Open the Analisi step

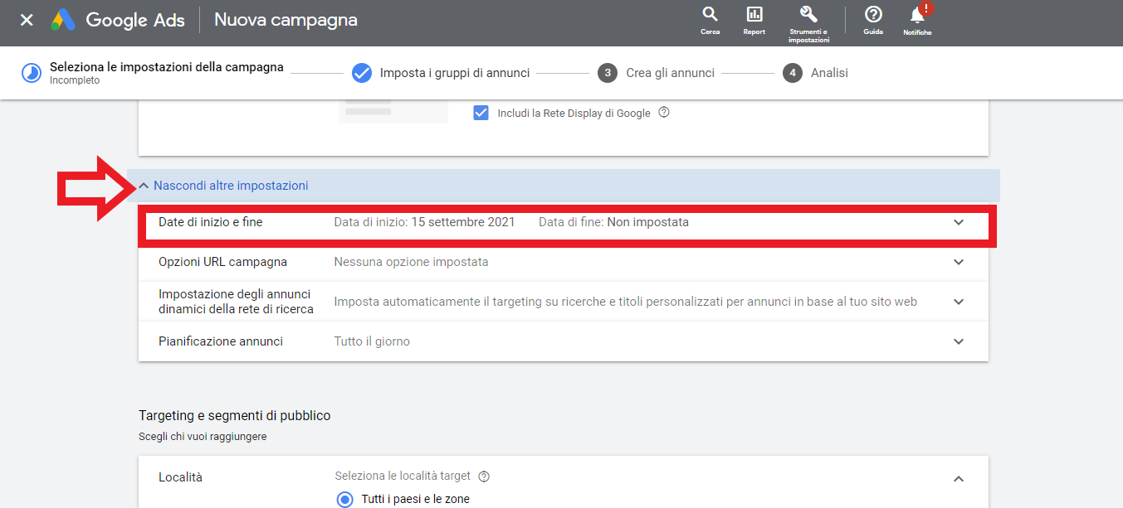pyautogui.click(x=828, y=73)
